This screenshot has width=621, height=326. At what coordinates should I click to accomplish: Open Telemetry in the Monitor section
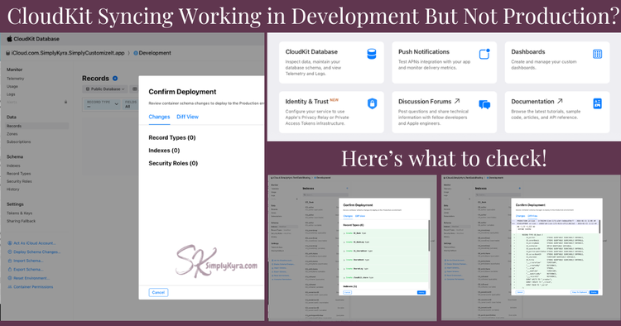(16, 79)
